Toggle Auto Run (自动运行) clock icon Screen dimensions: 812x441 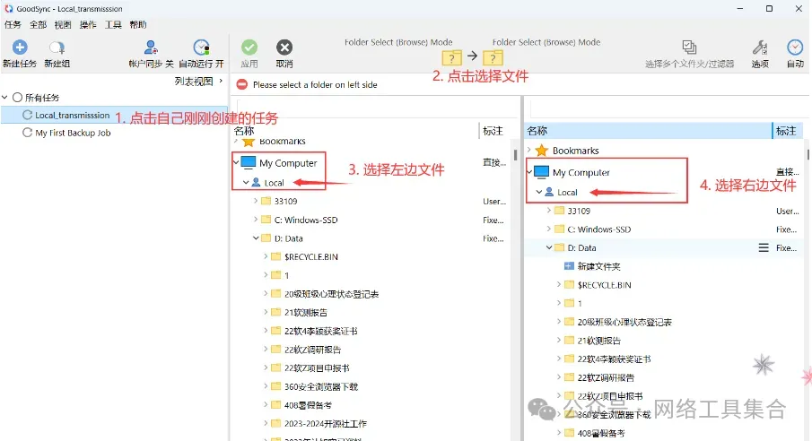pos(201,48)
